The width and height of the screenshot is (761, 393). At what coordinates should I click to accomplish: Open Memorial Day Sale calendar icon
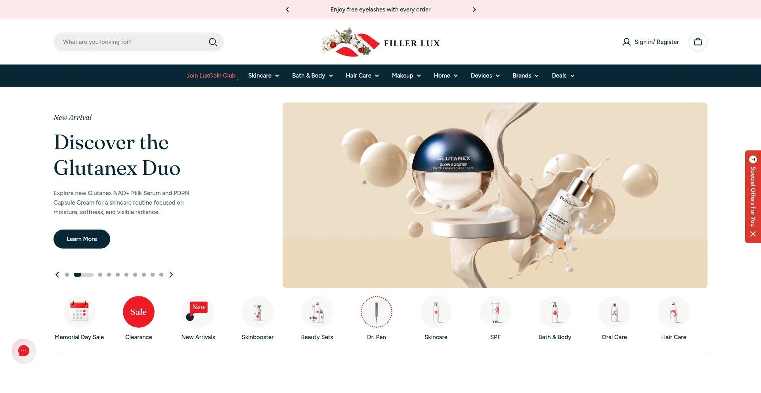coord(79,312)
